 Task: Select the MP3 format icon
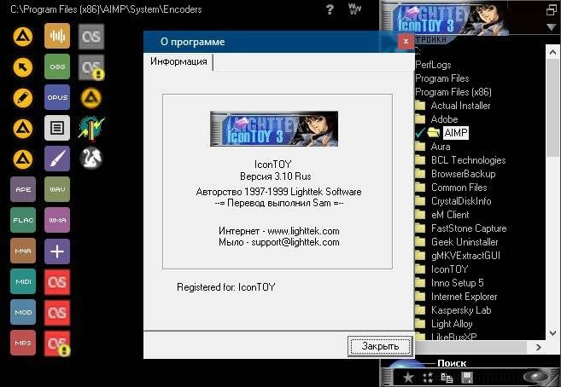[23, 343]
